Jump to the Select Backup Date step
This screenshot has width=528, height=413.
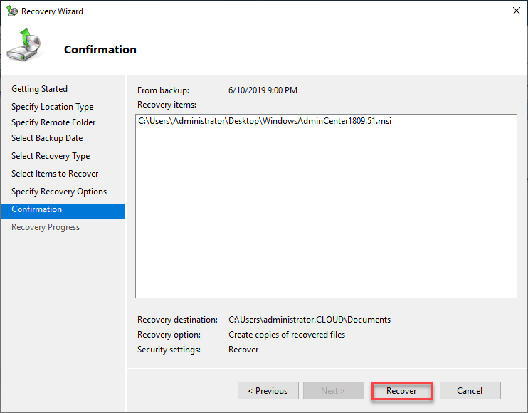47,138
